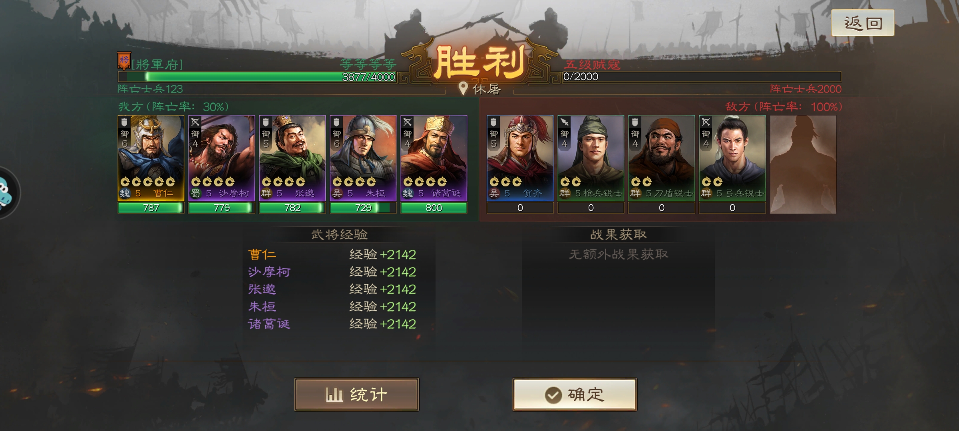The height and width of the screenshot is (431, 959).
Task: Click the own army troop strength bar
Action: tap(257, 77)
